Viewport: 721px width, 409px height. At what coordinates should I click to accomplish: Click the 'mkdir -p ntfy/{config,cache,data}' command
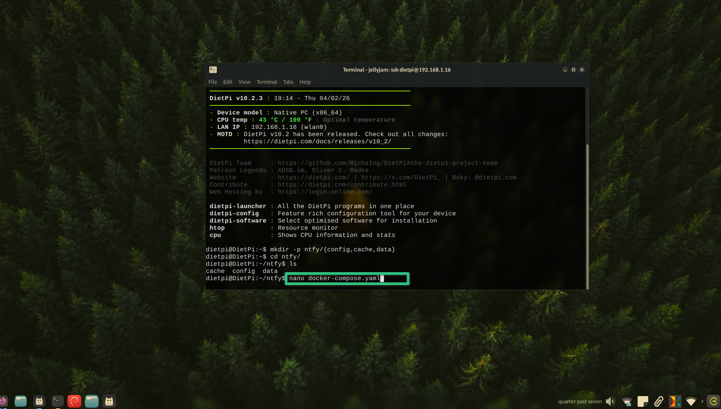point(332,249)
